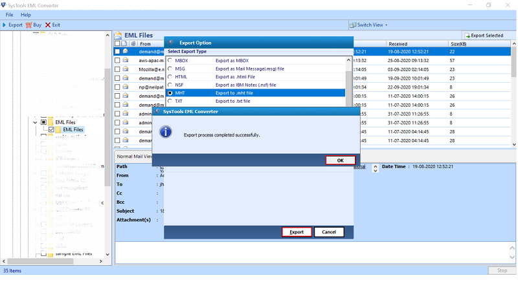This screenshot has height=291, width=518.
Task: Click the SysTools EML Converter app icon
Action: pyautogui.click(x=3, y=5)
